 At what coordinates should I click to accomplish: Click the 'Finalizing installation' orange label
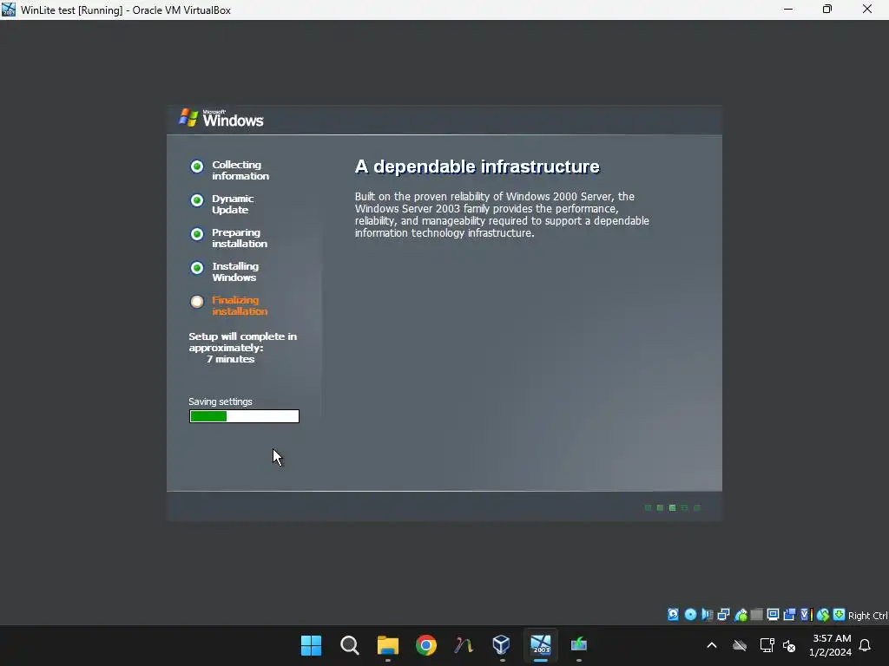(240, 306)
